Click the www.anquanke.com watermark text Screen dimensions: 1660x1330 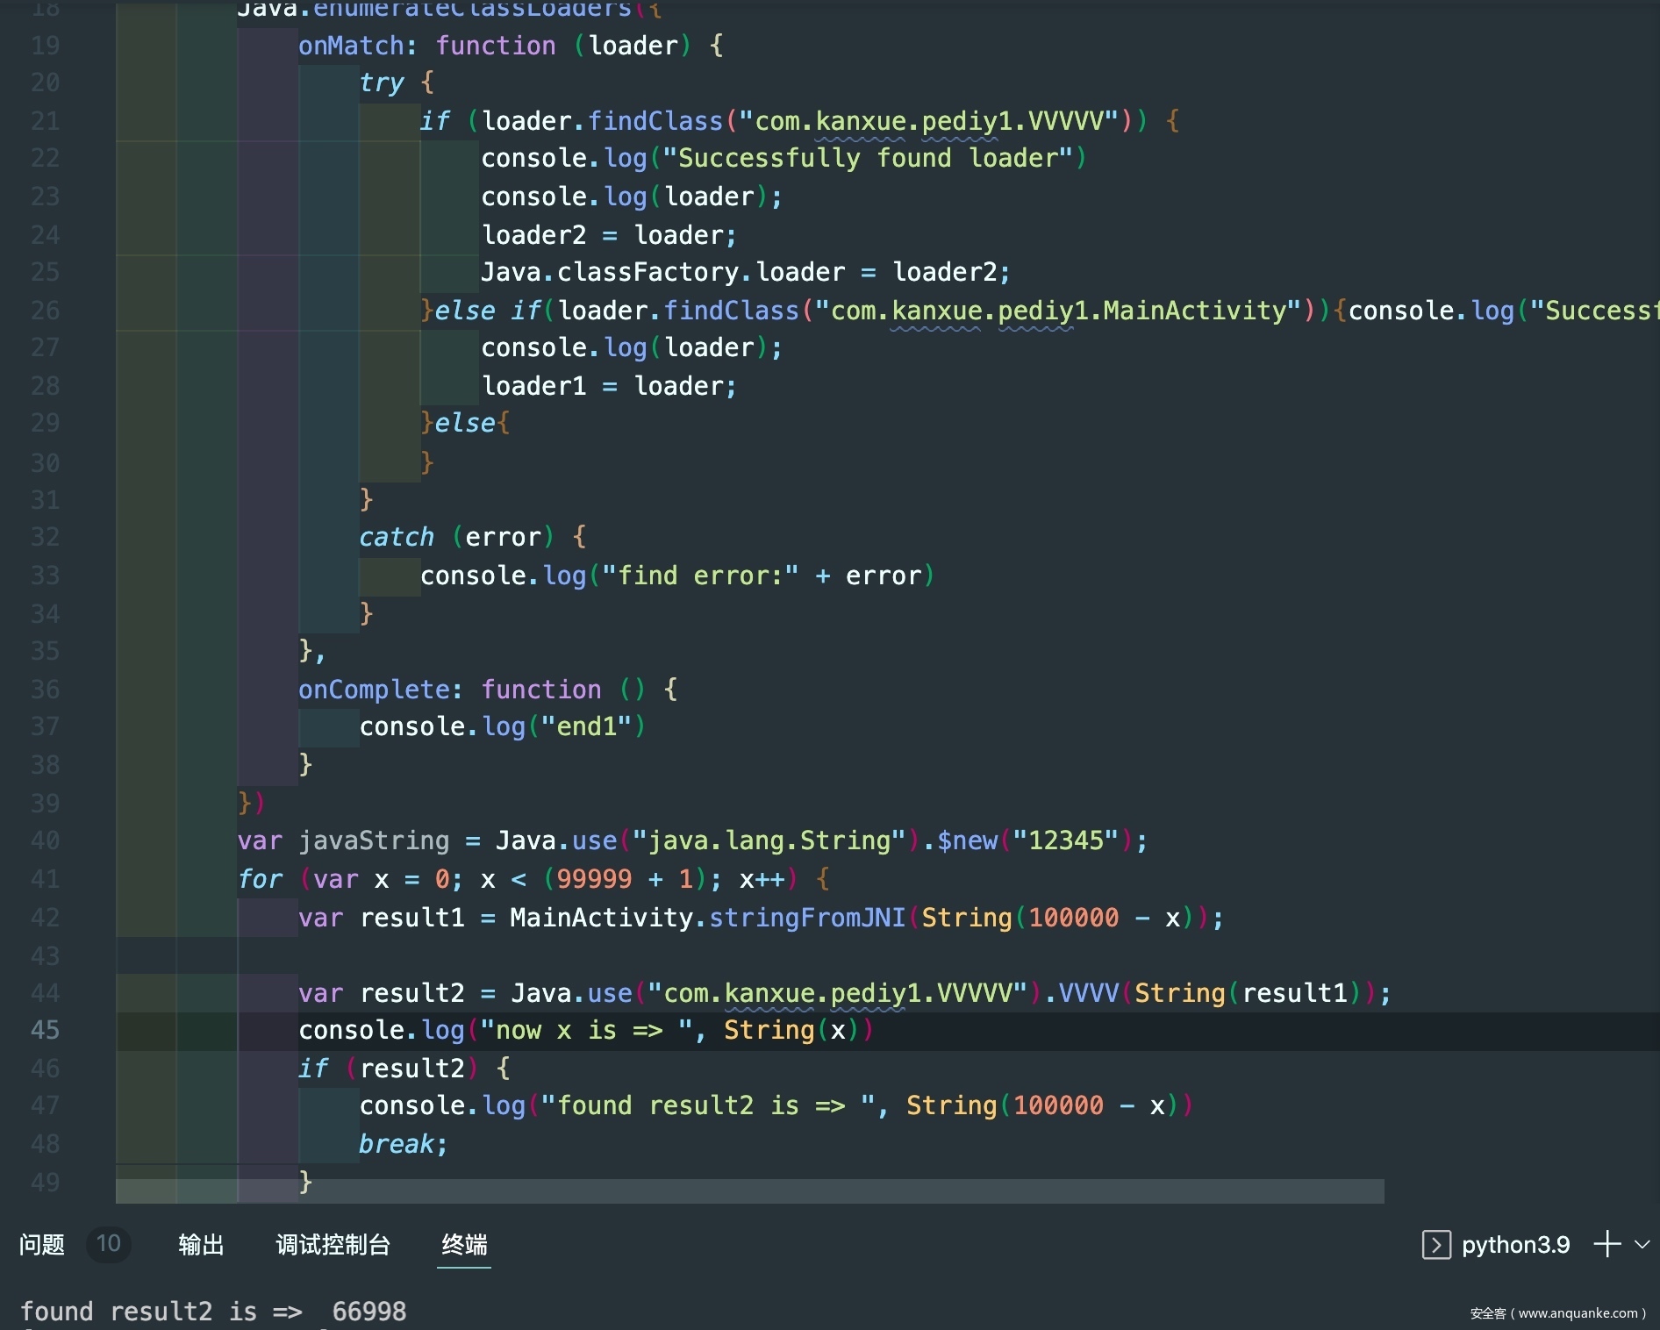1577,1313
